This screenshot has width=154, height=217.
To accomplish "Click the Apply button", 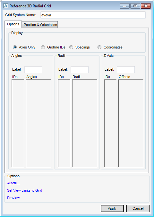I will (112, 208).
